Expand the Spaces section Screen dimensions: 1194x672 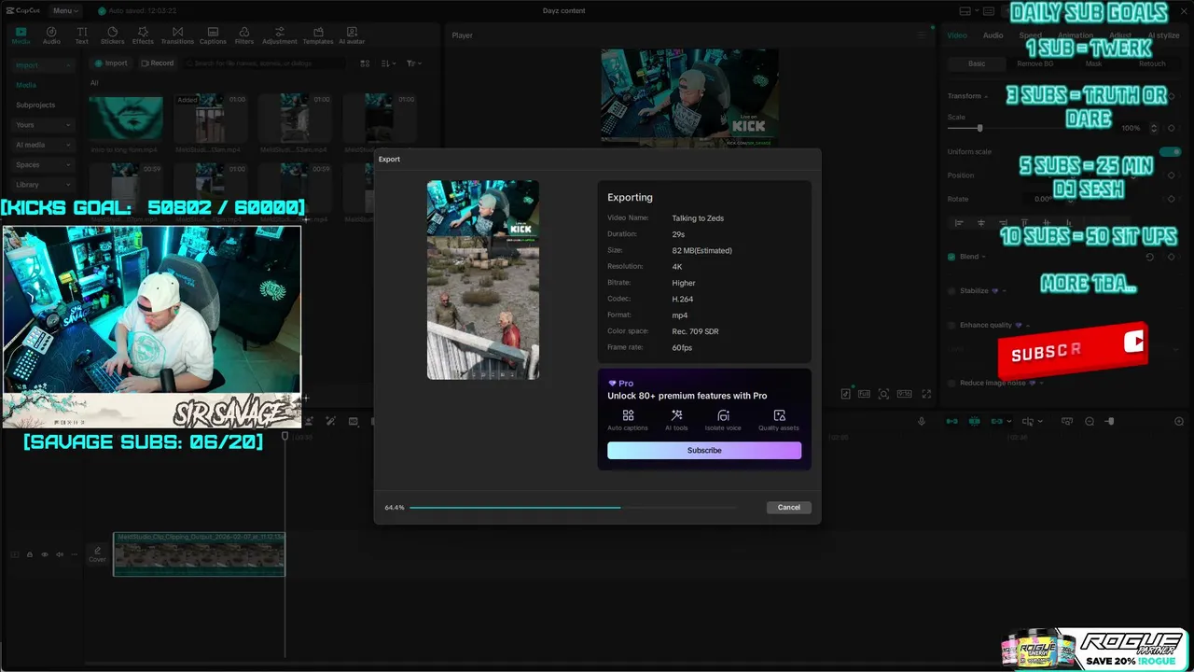point(68,164)
